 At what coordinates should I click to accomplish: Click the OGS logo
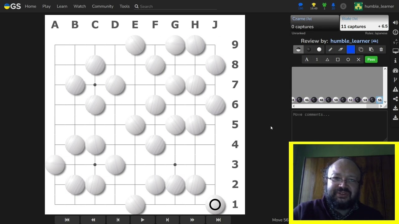pos(12,6)
